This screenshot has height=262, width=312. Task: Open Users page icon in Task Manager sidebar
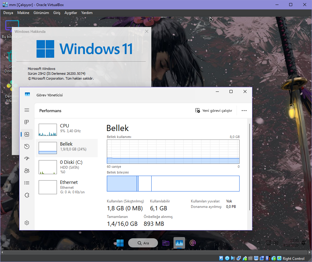[x=27, y=171]
